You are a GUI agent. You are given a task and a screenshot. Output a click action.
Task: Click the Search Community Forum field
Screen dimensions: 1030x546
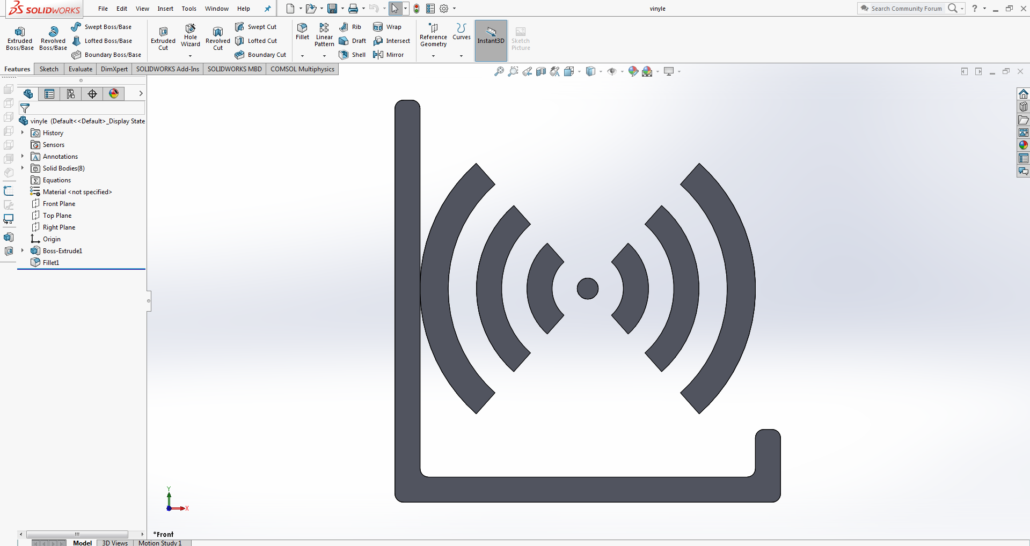pos(906,9)
